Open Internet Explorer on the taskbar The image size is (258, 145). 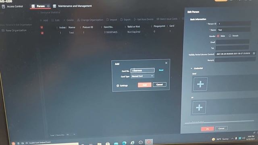[133, 143]
